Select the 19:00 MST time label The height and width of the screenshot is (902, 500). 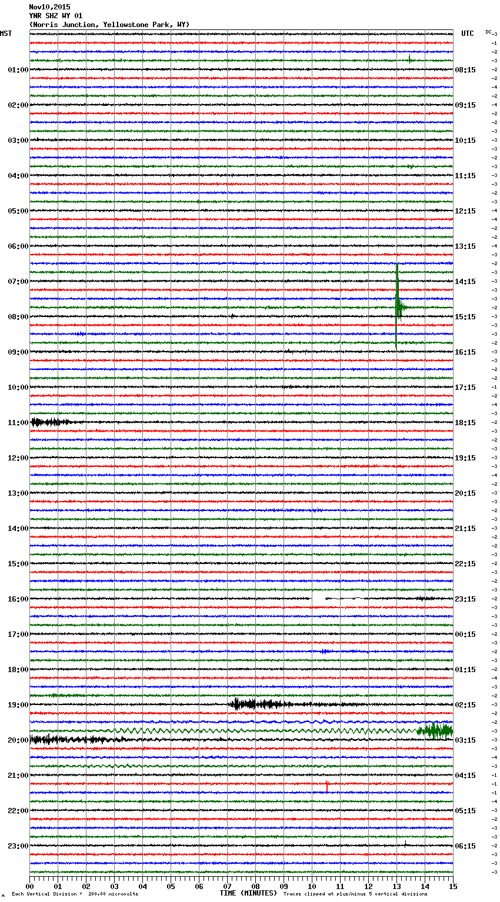[18, 705]
